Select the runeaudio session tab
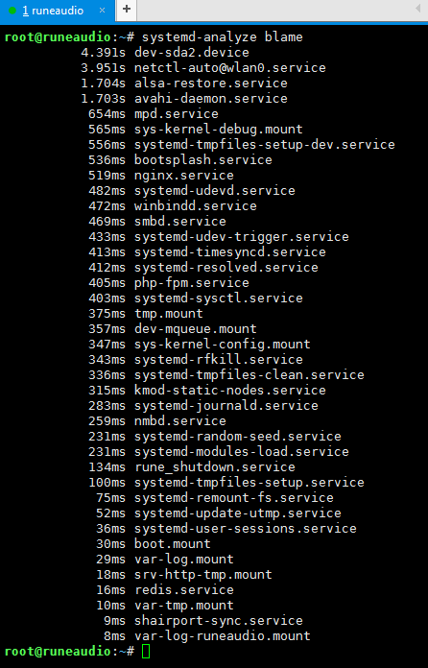 point(58,11)
